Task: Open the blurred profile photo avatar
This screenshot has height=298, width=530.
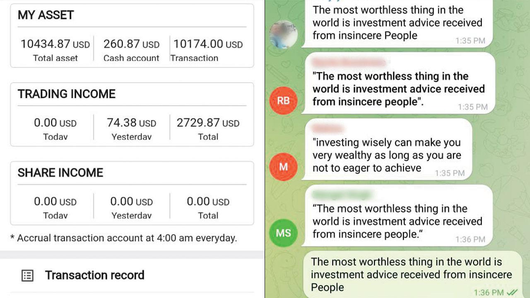Action: (x=283, y=34)
